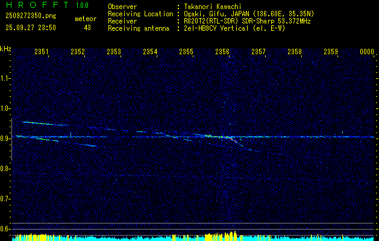Viewport: 379px width, 241px height.
Task: Select the 0.9 kHz frequency label
Action: click(5, 139)
